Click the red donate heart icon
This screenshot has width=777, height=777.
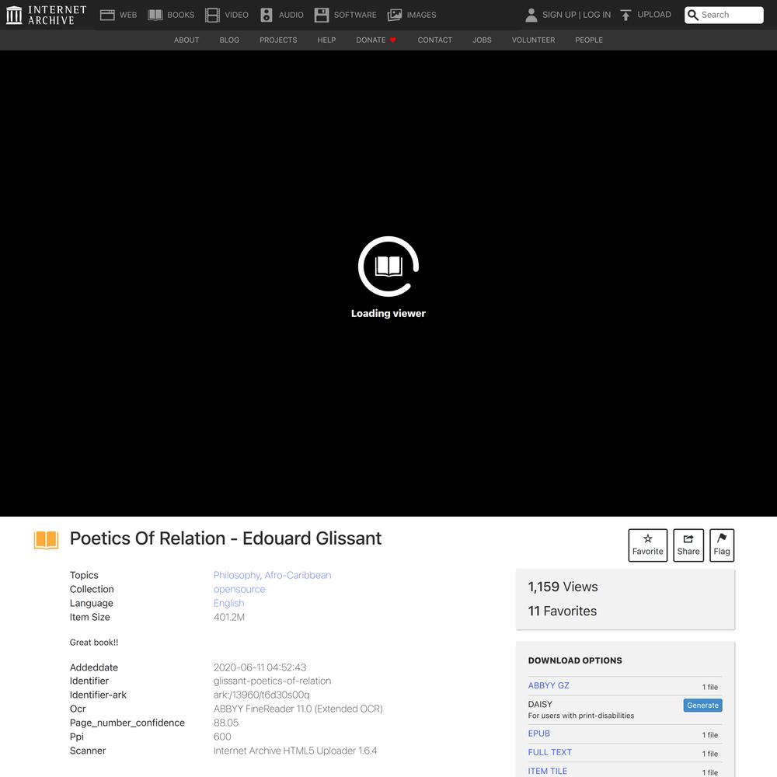pos(392,40)
